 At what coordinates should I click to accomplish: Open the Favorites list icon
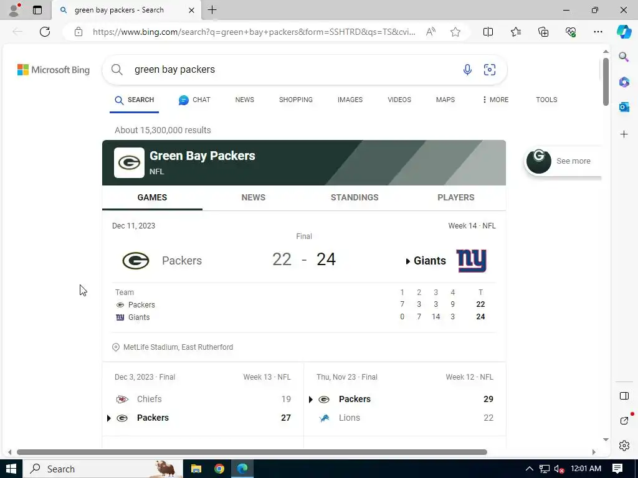click(515, 32)
